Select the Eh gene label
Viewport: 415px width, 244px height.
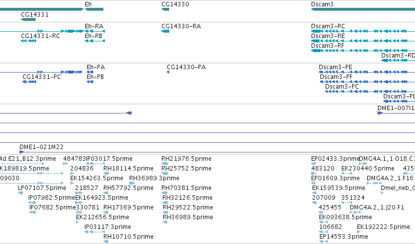point(88,4)
